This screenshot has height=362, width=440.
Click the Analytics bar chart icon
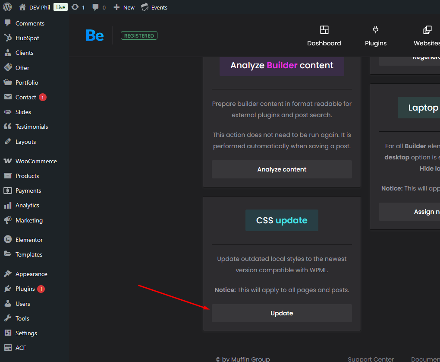[8, 205]
